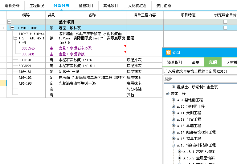
Task: Click name cell 刮腻子 一遍
Action: point(92,72)
